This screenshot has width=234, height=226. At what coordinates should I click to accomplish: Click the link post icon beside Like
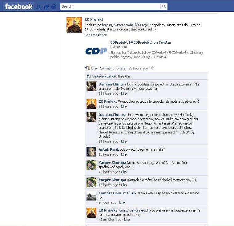[x=87, y=68]
